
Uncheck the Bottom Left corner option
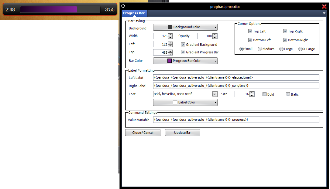click(x=250, y=40)
